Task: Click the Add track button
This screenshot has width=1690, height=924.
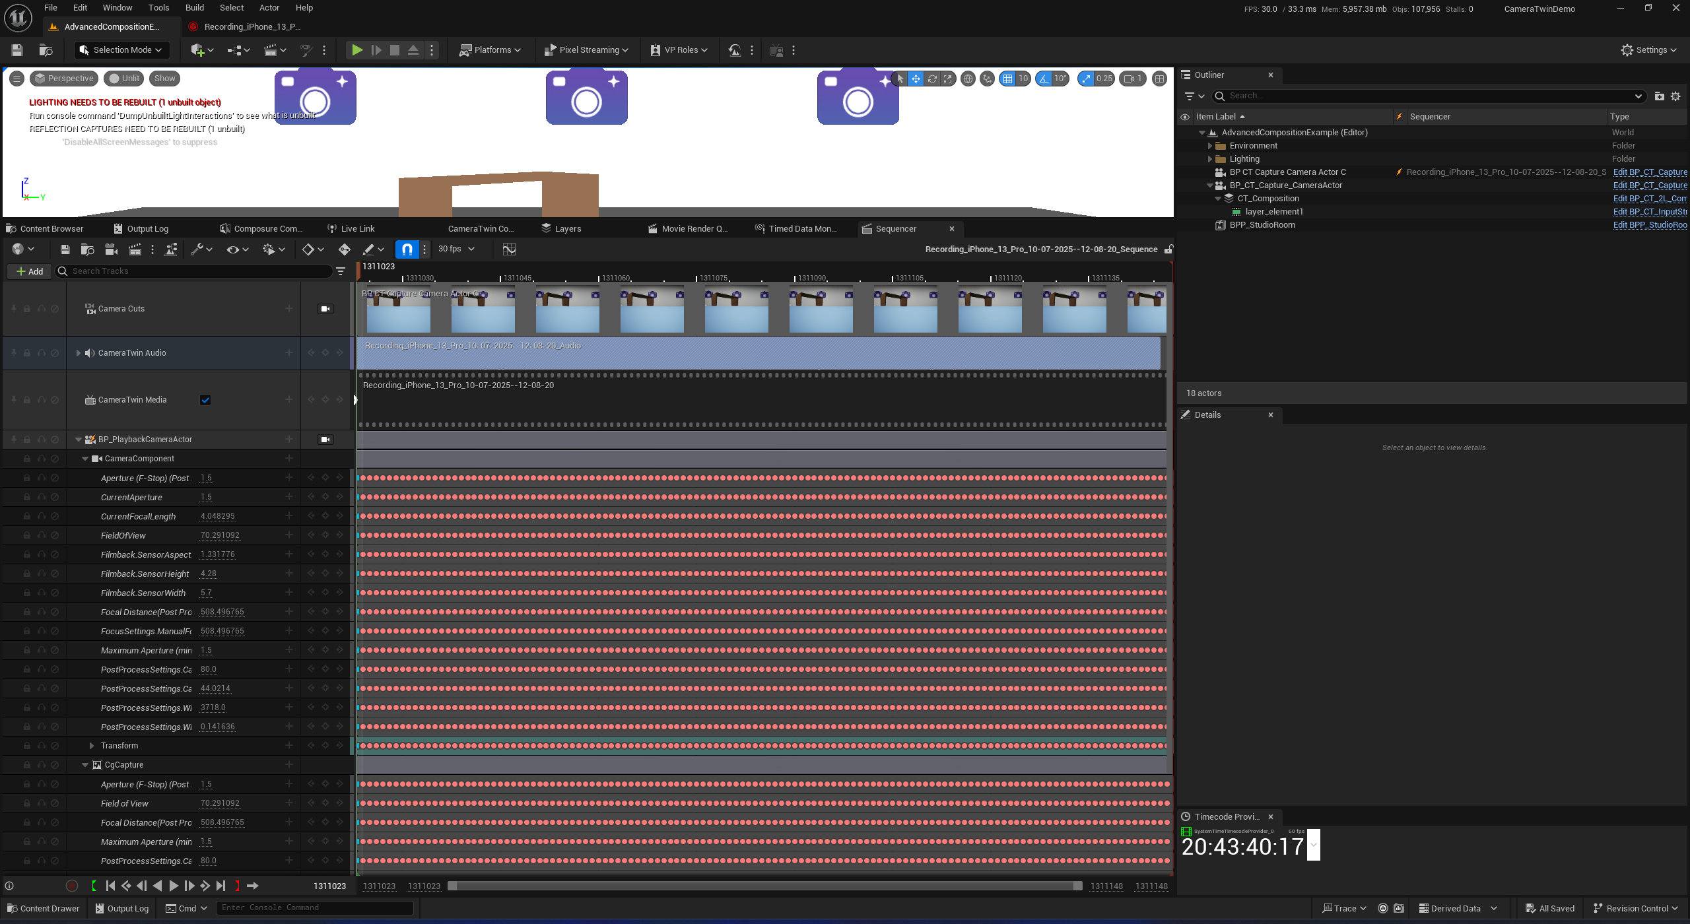Action: 30,271
